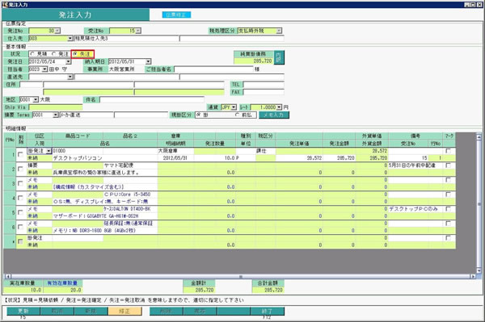The width and height of the screenshot is (485, 322).
Task: Tick the 削除 checkbox on the CPU memo row
Action: [20, 198]
